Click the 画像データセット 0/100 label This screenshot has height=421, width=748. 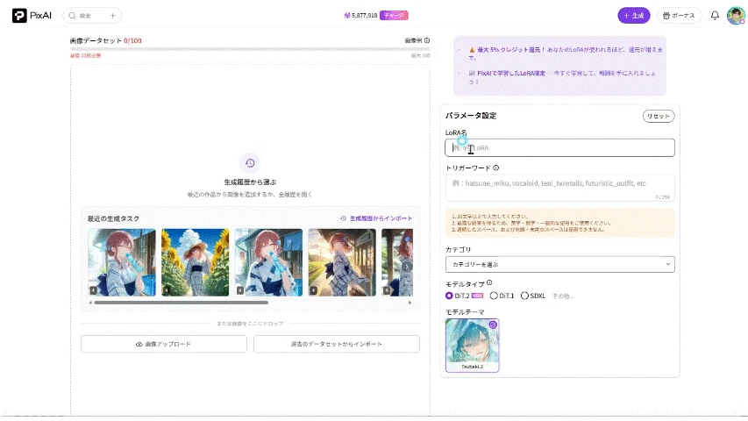click(x=105, y=40)
